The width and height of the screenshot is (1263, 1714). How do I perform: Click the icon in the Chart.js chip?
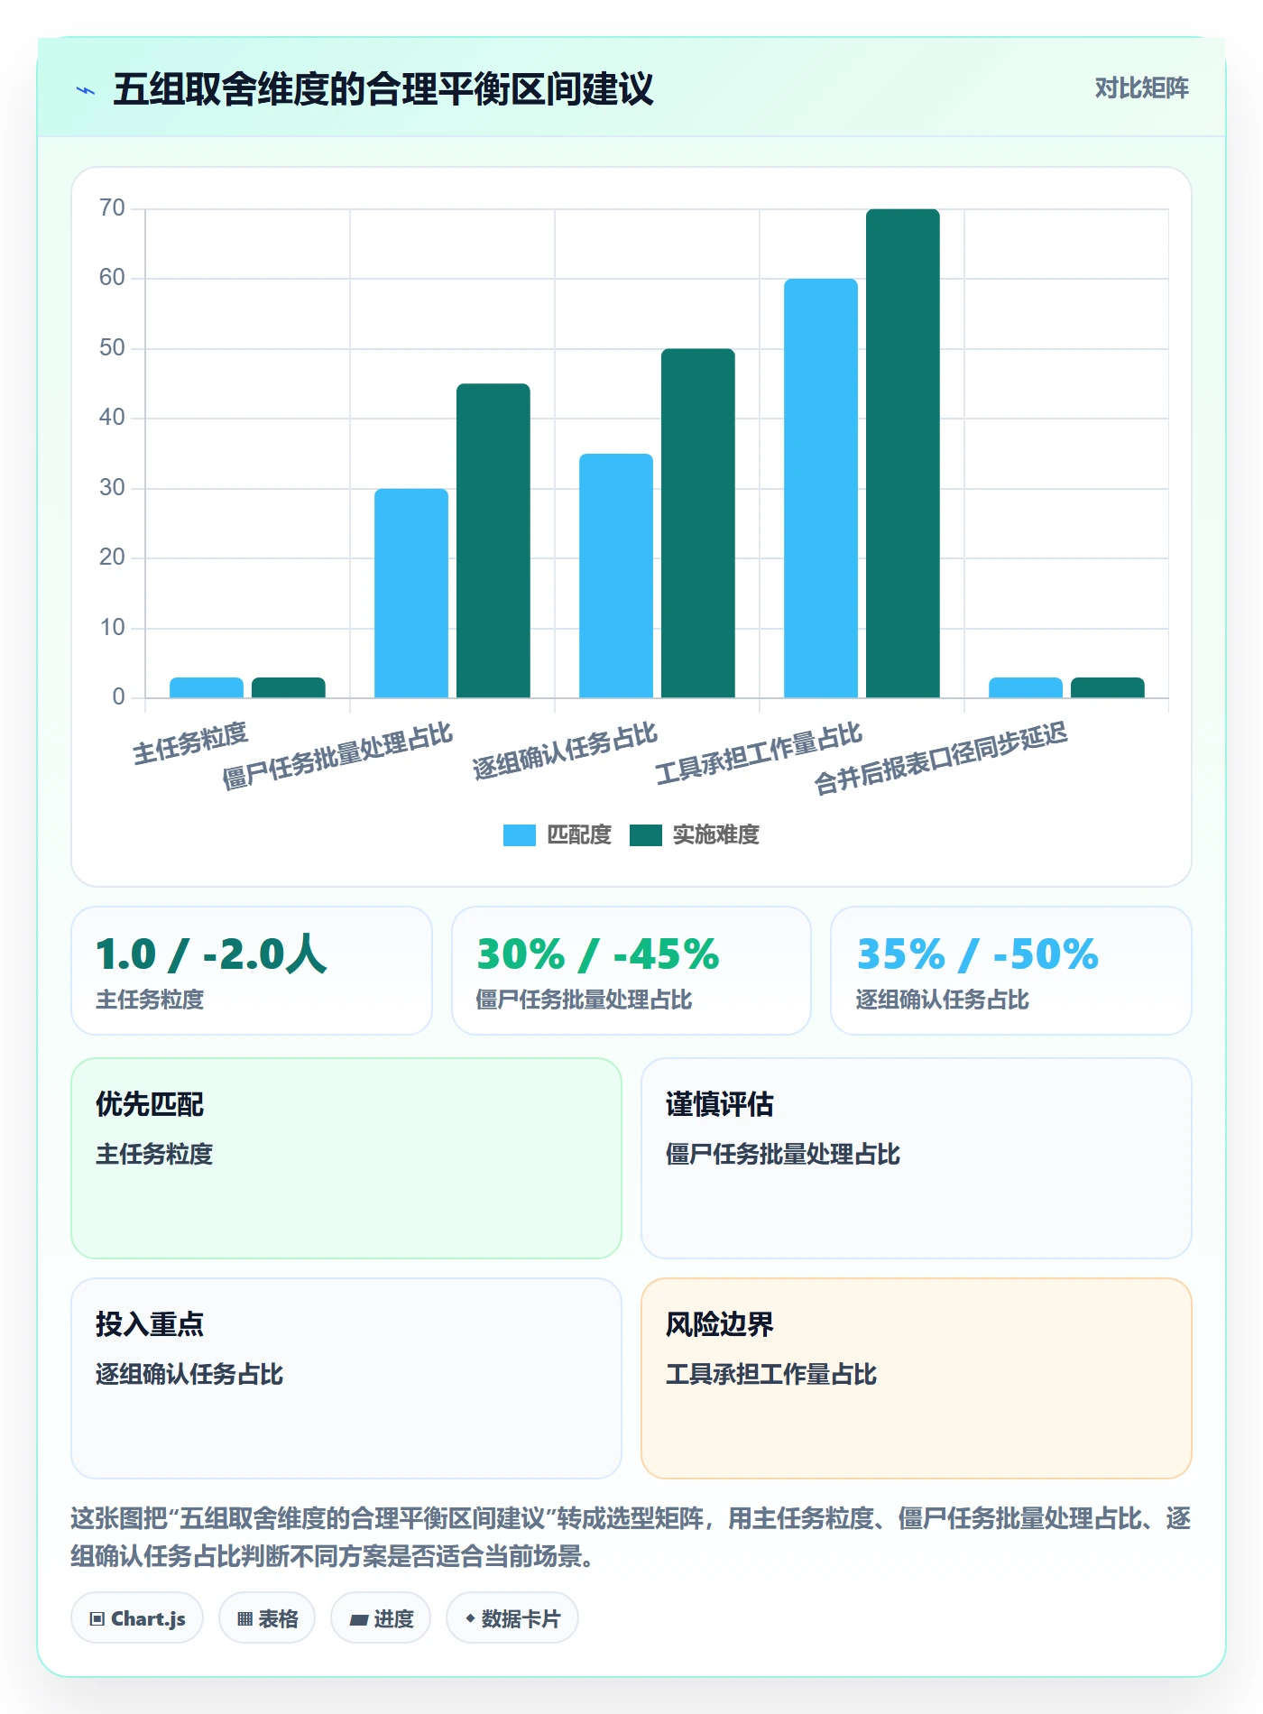point(97,1619)
